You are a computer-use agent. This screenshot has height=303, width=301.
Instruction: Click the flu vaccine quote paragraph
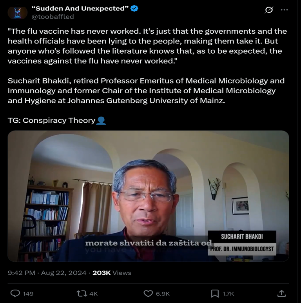(147, 46)
